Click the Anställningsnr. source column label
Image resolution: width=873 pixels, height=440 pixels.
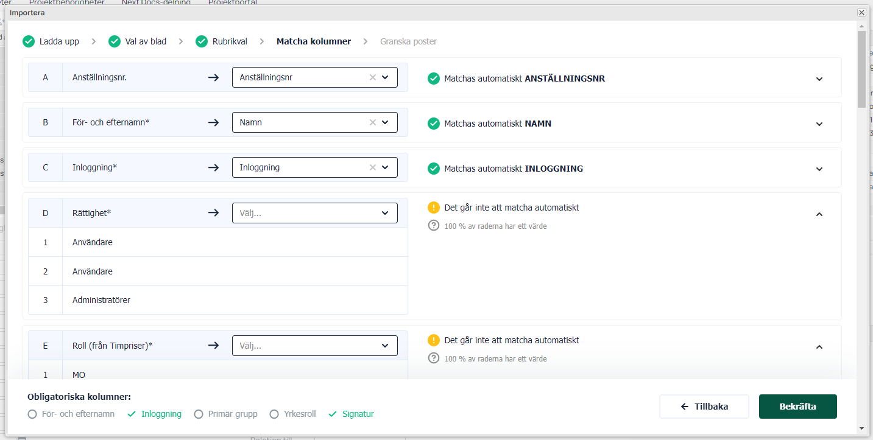pyautogui.click(x=99, y=77)
